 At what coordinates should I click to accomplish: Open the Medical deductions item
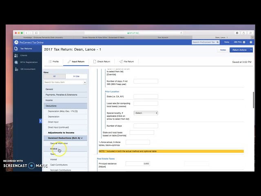[65, 149]
